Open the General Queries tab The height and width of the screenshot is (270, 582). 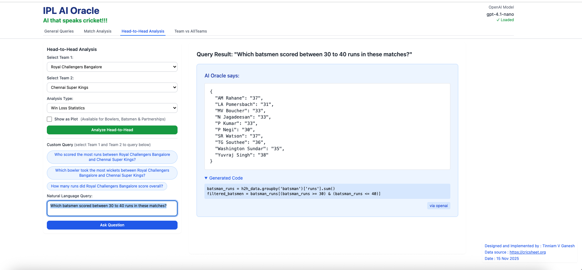[x=59, y=31]
